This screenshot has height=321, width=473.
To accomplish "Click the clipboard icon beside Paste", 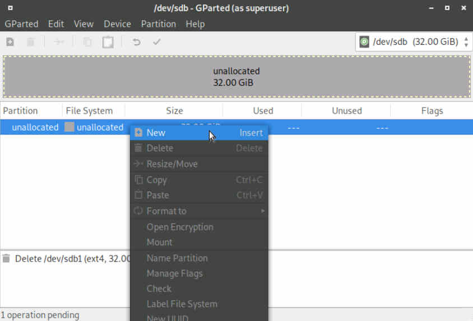I will (138, 195).
